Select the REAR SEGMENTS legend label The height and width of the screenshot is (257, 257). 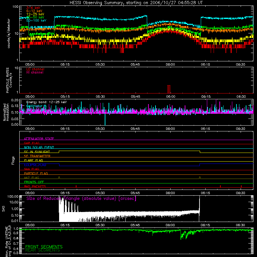pyautogui.click(x=42, y=250)
